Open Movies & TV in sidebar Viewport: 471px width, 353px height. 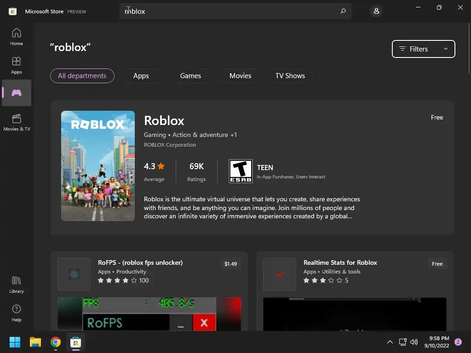[17, 122]
